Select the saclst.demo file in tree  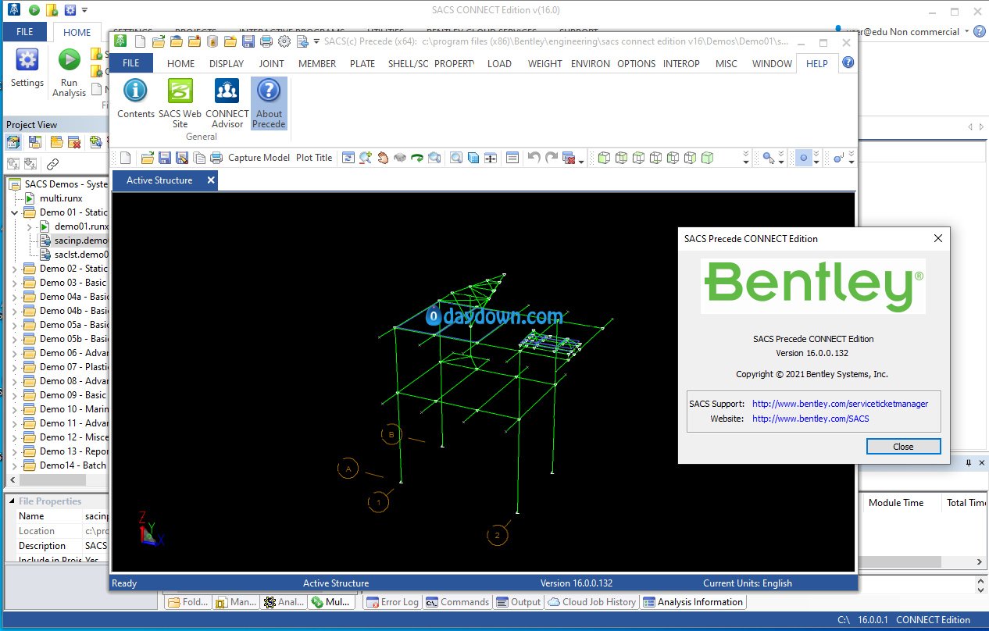coord(73,255)
